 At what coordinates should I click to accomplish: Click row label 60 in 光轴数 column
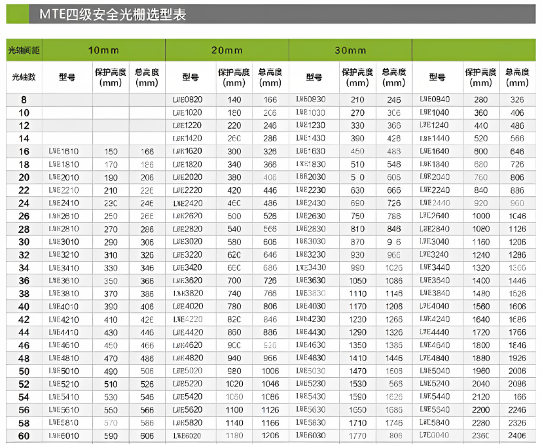[x=24, y=435]
